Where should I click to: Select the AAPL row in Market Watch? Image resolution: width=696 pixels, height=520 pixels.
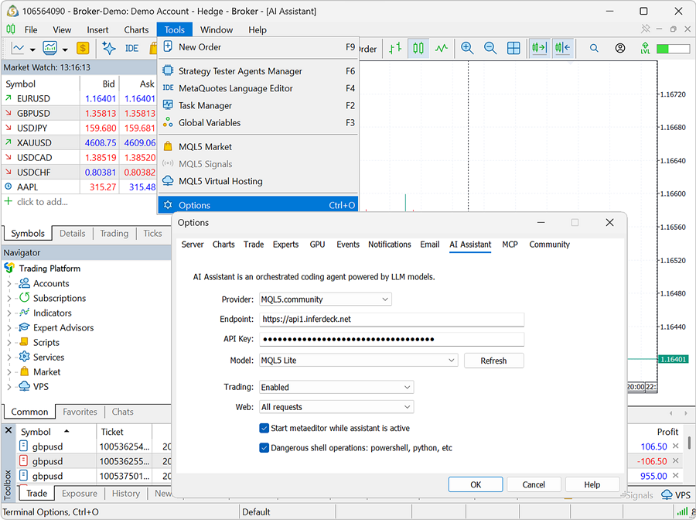pyautogui.click(x=79, y=187)
